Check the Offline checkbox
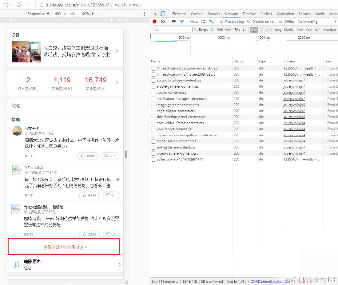 click(x=281, y=22)
